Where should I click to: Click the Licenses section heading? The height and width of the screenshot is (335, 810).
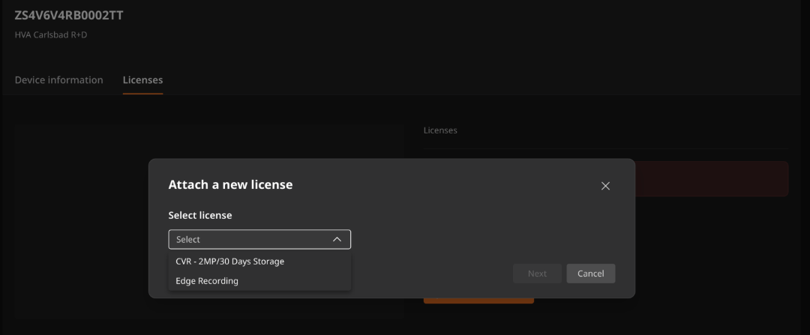click(x=440, y=130)
